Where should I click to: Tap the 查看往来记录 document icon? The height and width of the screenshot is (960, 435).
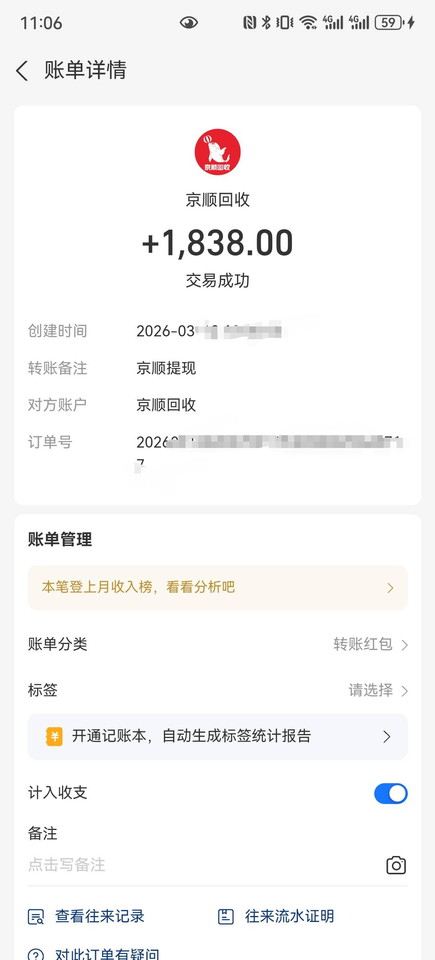point(36,916)
